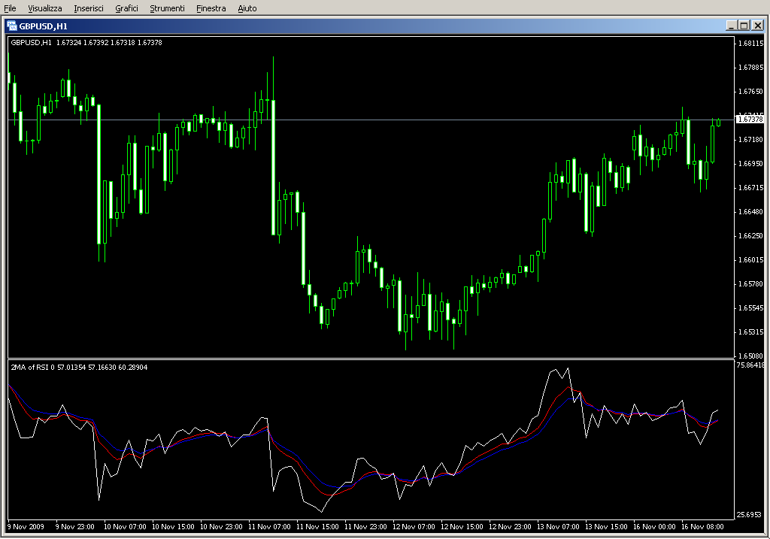Click the 10 Nov 15:00 time label
The image size is (770, 539).
pyautogui.click(x=173, y=527)
